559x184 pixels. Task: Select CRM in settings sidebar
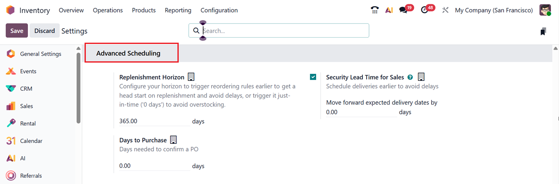tap(26, 89)
